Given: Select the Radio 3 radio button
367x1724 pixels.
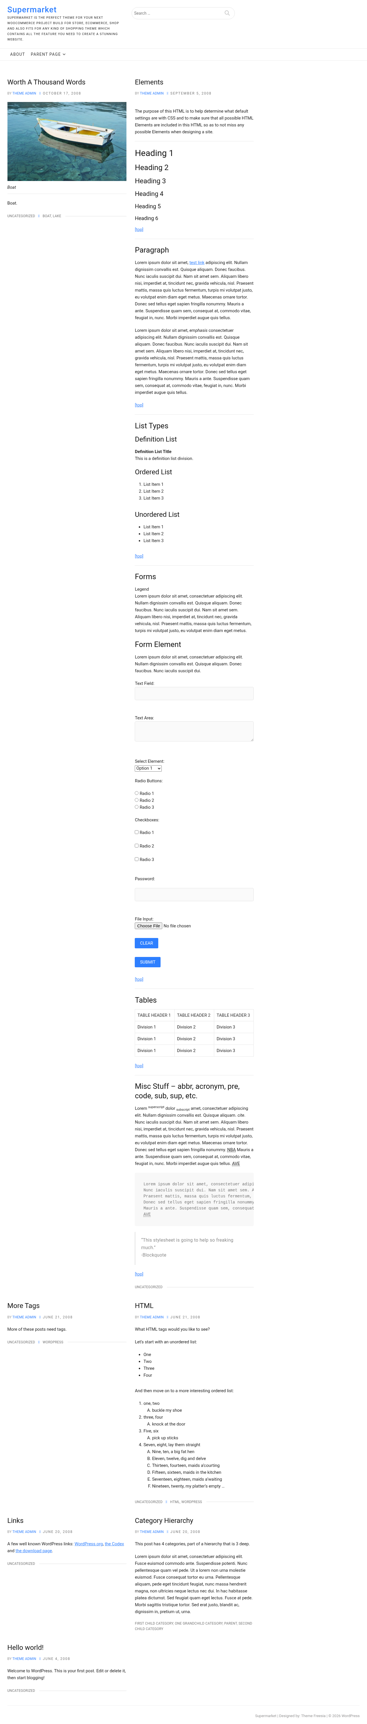Looking at the screenshot, I should point(136,806).
